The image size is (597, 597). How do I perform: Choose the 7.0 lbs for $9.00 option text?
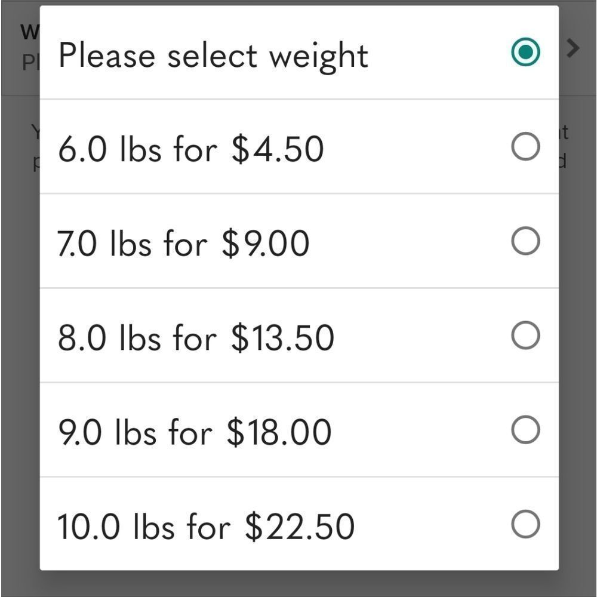point(183,244)
